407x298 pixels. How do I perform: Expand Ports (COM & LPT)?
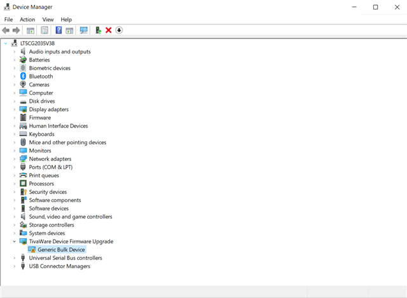coord(15,167)
